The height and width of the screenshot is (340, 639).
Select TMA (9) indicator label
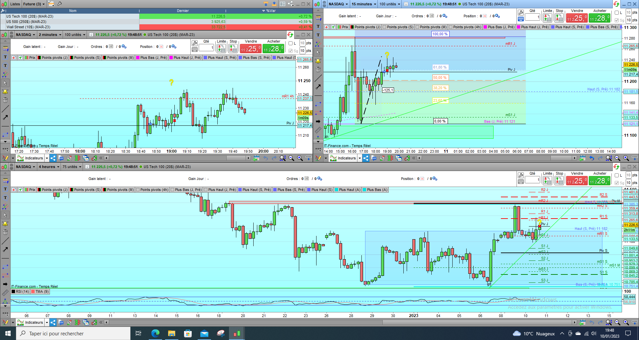40,291
